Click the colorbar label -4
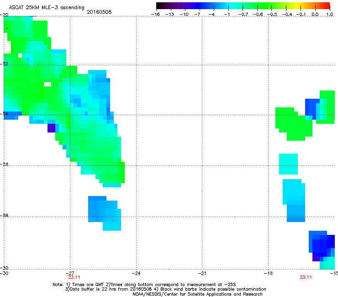The height and width of the screenshot is (297, 338). click(211, 15)
